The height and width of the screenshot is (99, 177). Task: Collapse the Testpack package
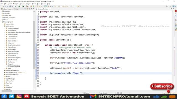click(x=5, y=64)
